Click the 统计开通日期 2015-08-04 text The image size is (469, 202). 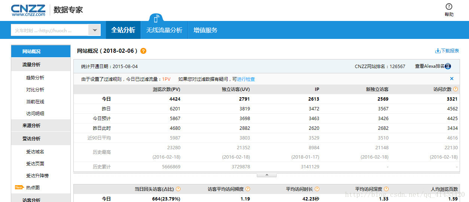[109, 67]
